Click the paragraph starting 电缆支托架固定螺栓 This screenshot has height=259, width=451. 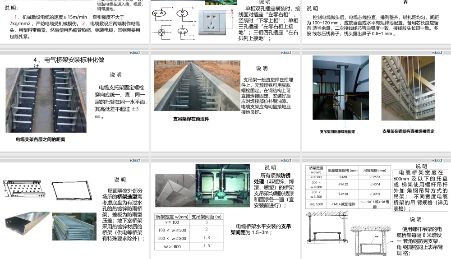(x=121, y=102)
